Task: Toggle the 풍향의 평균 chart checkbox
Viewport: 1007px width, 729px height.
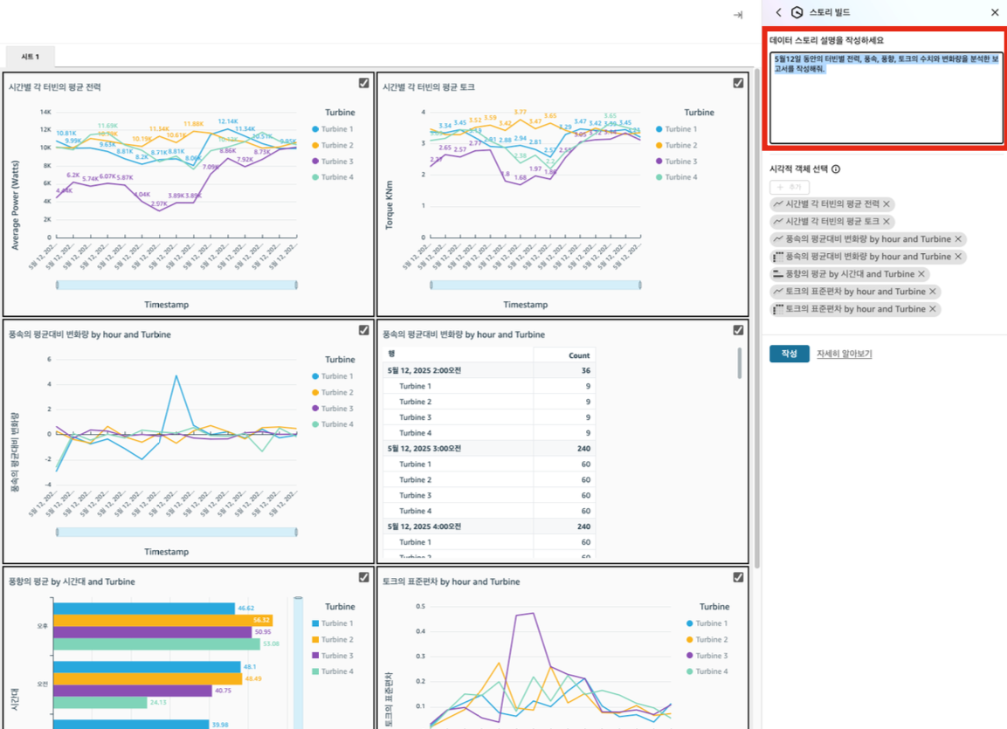Action: point(363,577)
